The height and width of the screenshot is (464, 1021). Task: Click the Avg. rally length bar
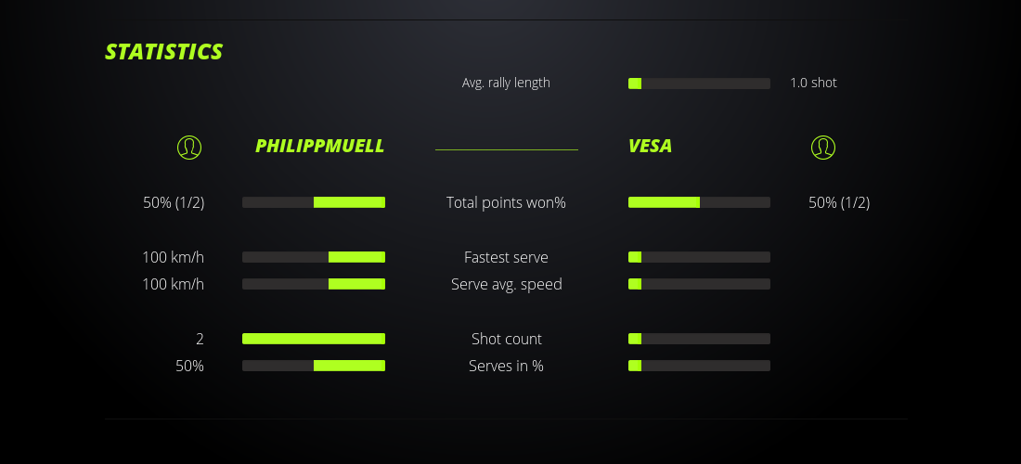pyautogui.click(x=699, y=84)
